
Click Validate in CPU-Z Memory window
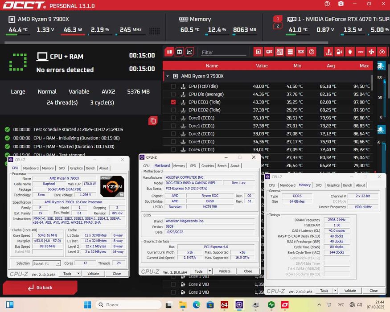[x=350, y=291]
